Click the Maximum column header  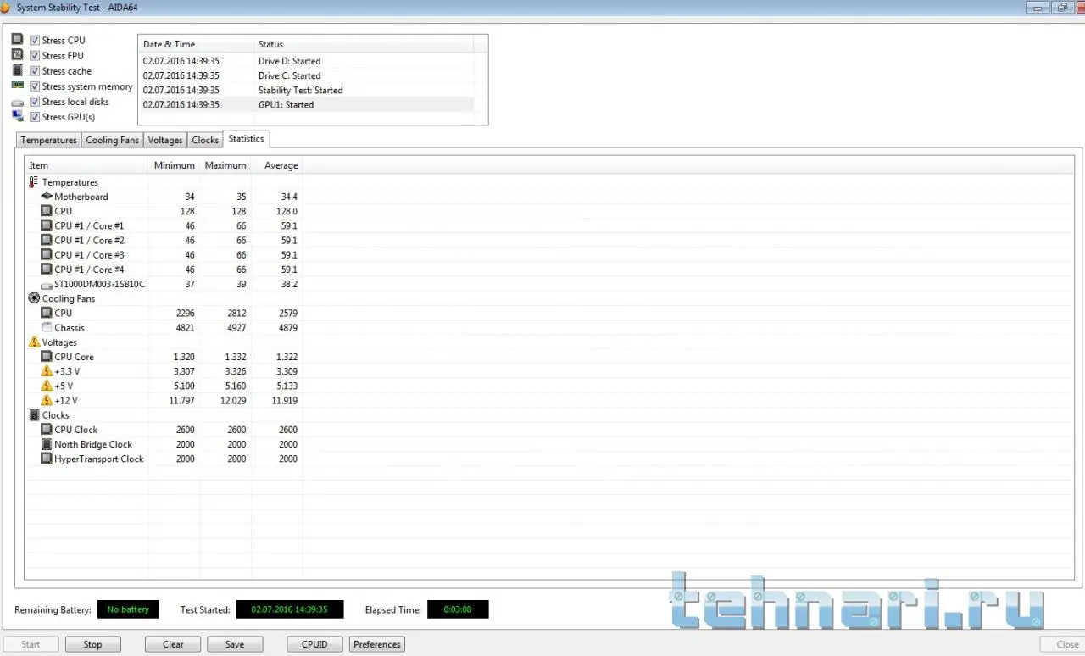225,165
